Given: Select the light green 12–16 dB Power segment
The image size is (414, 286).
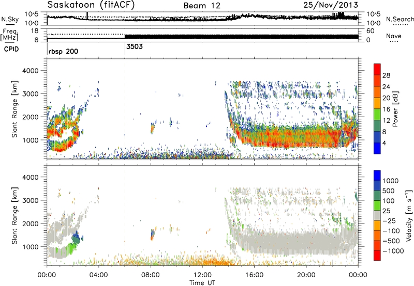Looking at the screenshot, I should pos(377,115).
